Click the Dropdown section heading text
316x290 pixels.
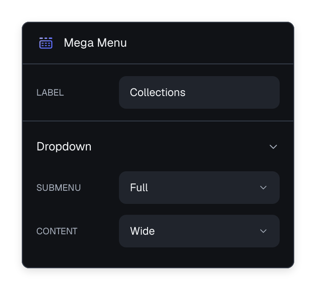(64, 146)
